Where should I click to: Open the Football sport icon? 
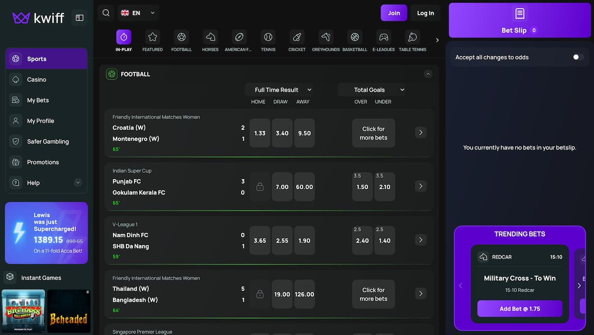click(x=181, y=36)
